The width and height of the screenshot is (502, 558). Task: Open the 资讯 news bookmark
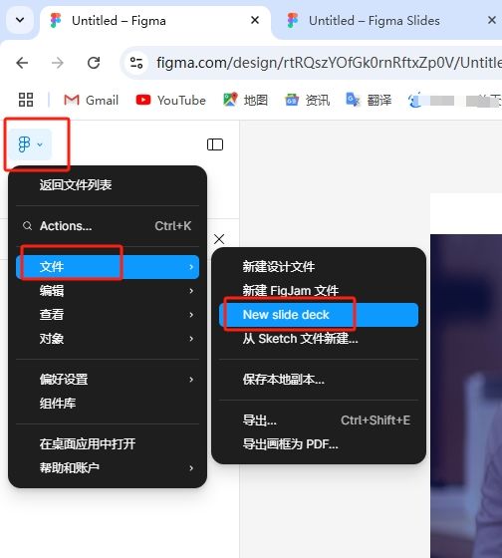click(308, 100)
